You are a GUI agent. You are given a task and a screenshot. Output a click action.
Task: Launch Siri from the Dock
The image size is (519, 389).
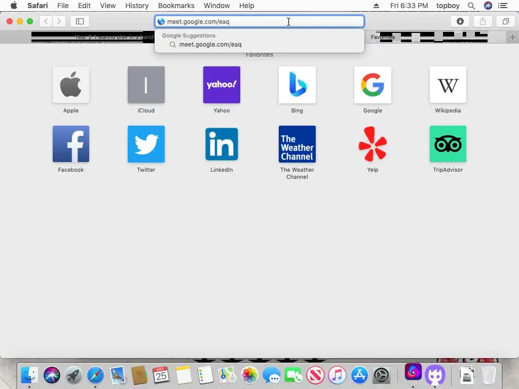(52, 375)
